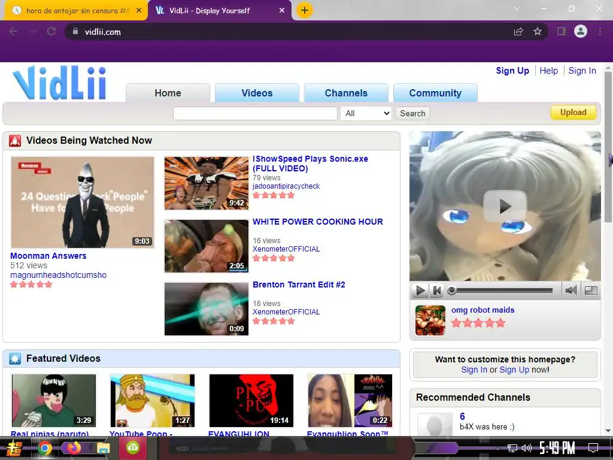Open the Help link
The image size is (613, 460).
tap(548, 71)
